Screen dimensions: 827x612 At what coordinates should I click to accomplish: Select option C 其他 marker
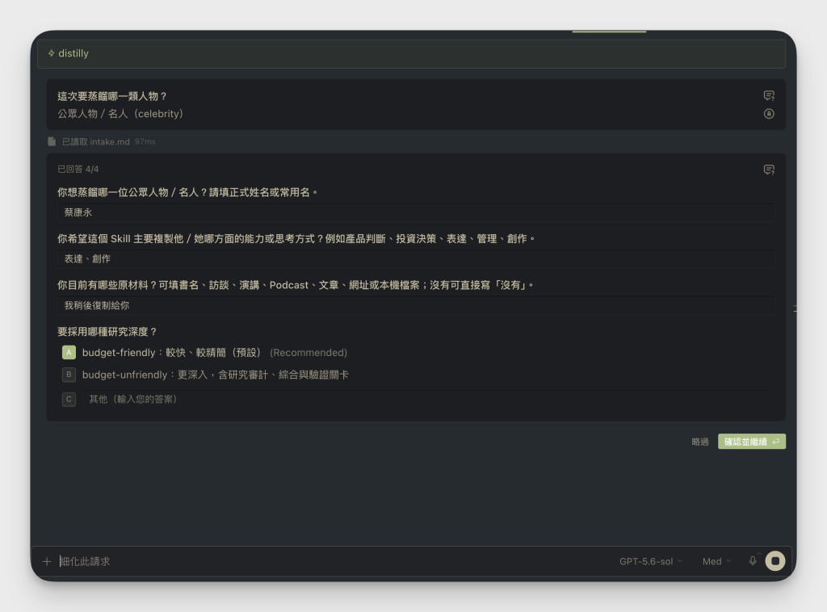pyautogui.click(x=69, y=399)
